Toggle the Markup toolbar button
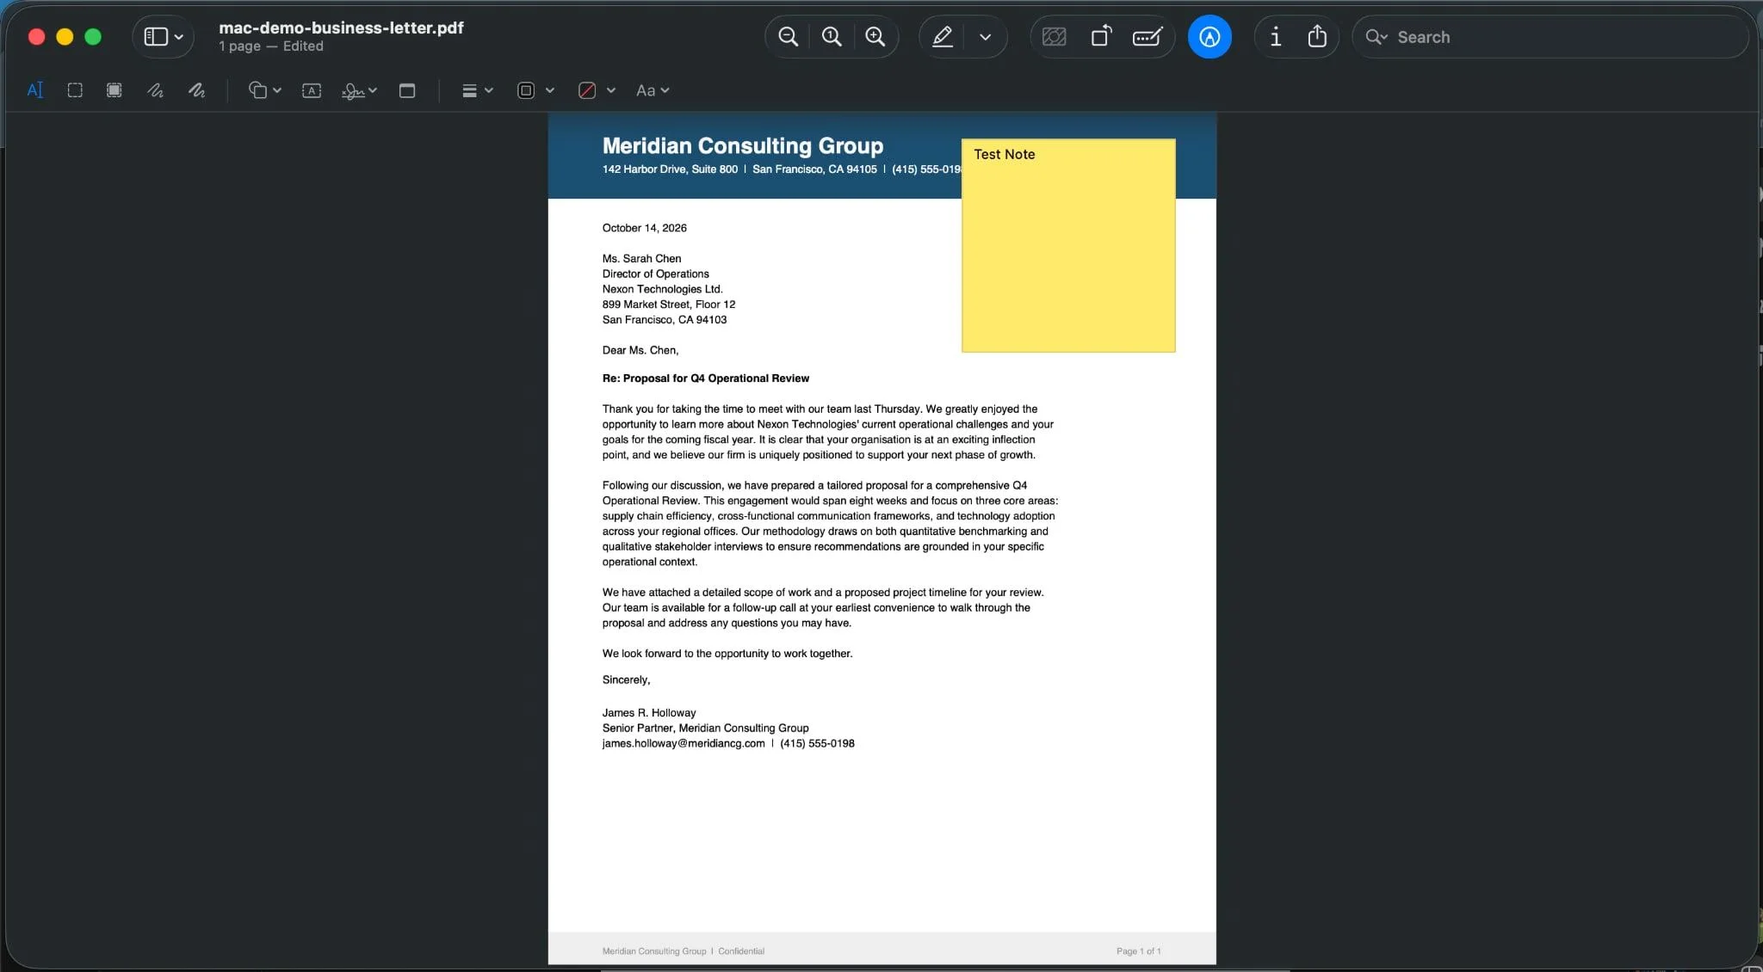The width and height of the screenshot is (1763, 972). coord(1209,37)
